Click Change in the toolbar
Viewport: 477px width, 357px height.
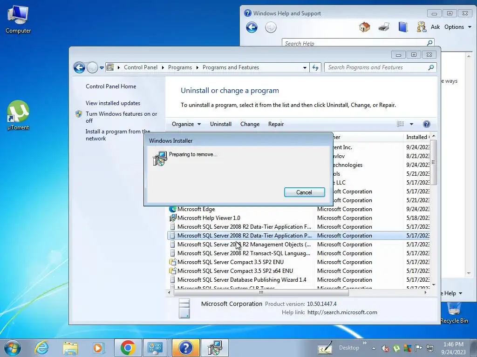[x=250, y=124]
